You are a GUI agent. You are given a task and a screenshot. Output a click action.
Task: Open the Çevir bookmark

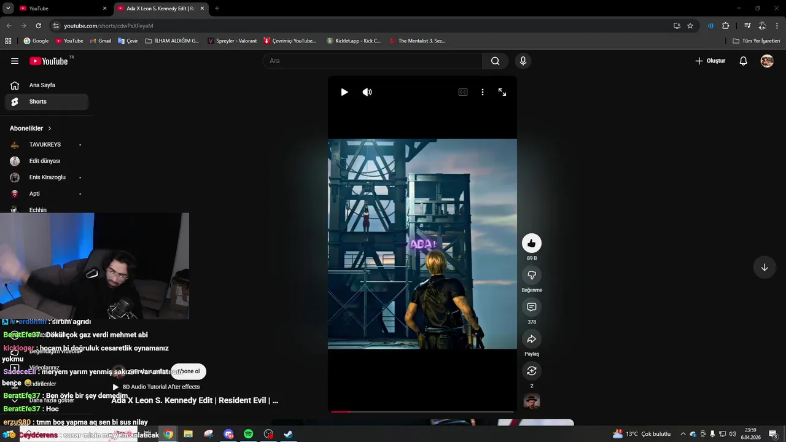point(128,41)
